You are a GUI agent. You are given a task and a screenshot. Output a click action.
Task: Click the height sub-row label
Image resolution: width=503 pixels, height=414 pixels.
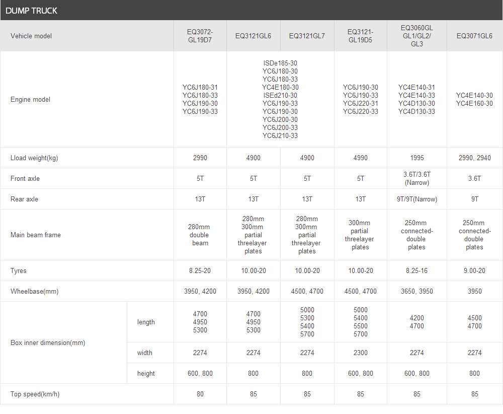146,374
